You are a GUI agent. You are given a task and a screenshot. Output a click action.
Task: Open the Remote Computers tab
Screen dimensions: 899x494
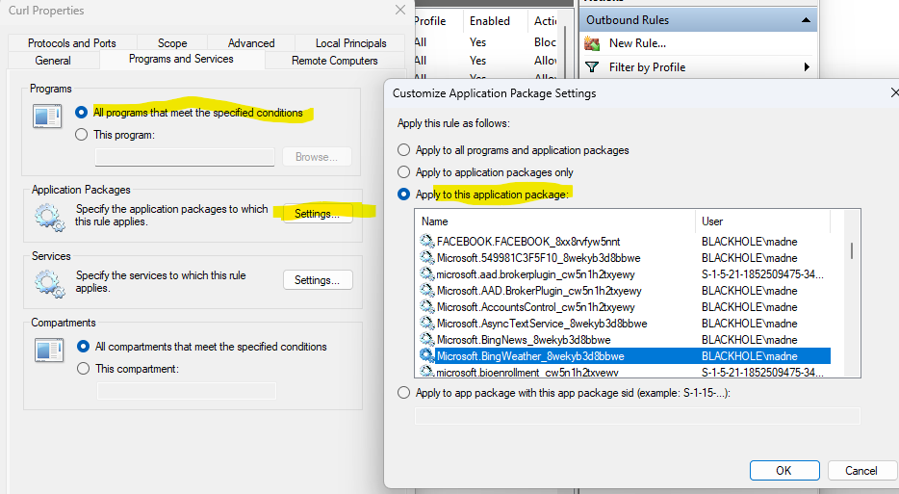pyautogui.click(x=335, y=61)
